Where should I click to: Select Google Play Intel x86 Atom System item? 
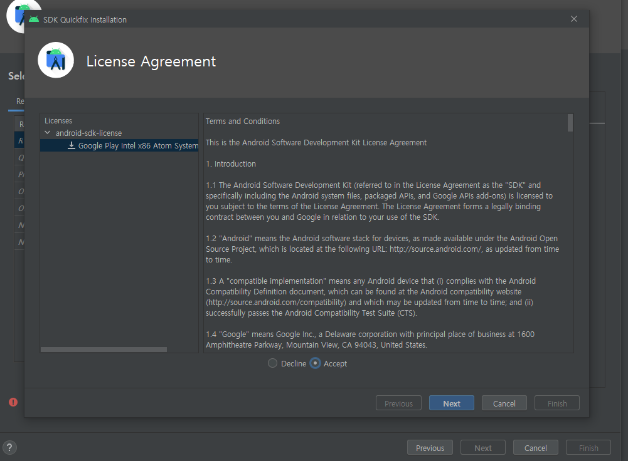tap(119, 145)
